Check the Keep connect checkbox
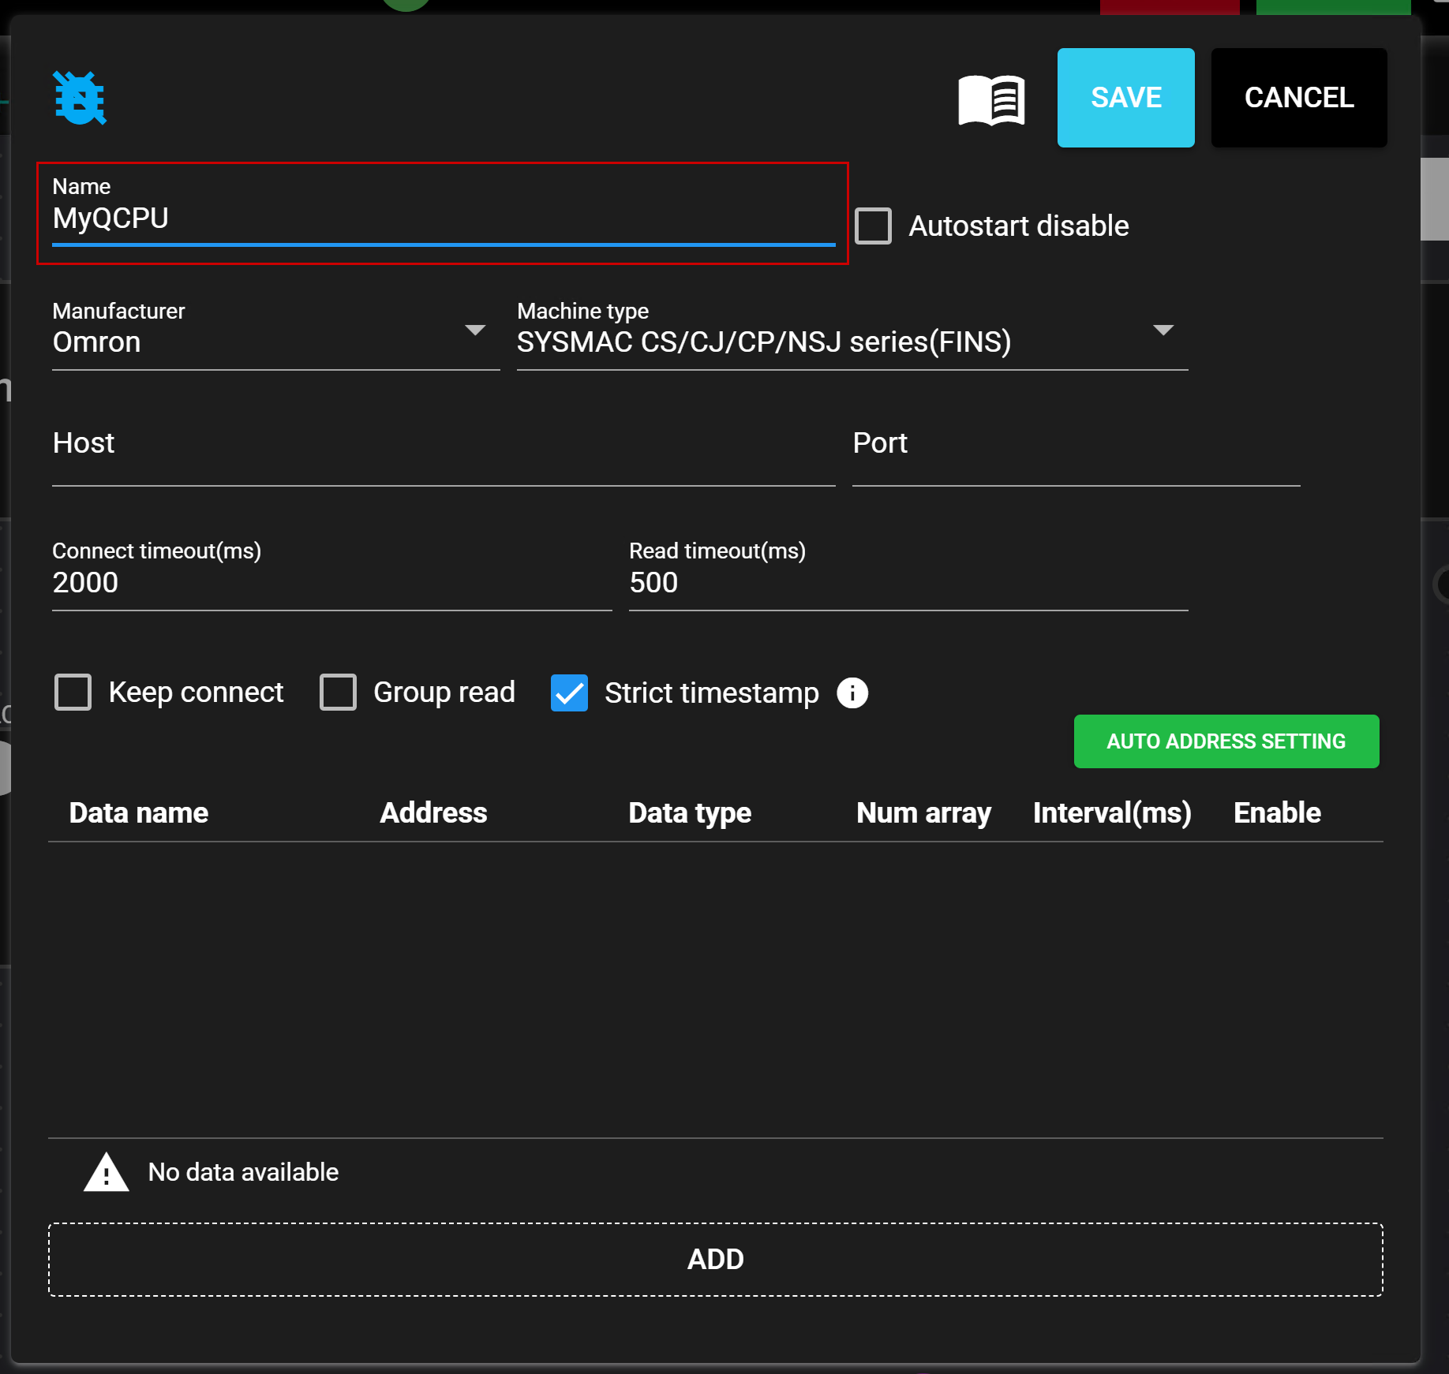The height and width of the screenshot is (1374, 1449). 73,693
